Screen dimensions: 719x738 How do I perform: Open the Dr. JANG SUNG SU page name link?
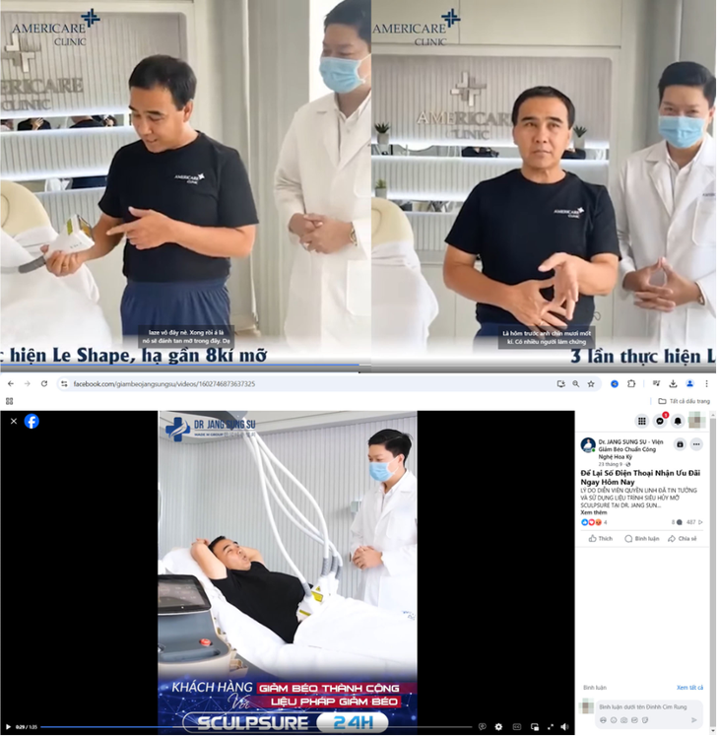point(633,450)
